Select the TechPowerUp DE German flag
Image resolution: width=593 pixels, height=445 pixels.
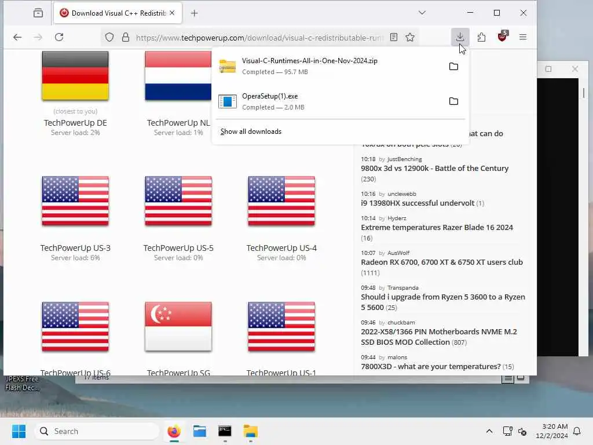click(x=75, y=76)
